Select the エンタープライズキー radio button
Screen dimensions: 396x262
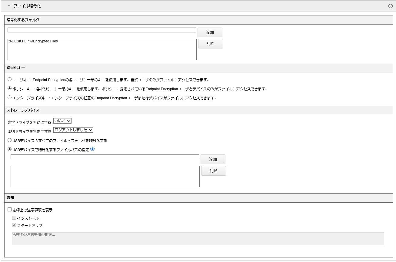[10, 98]
